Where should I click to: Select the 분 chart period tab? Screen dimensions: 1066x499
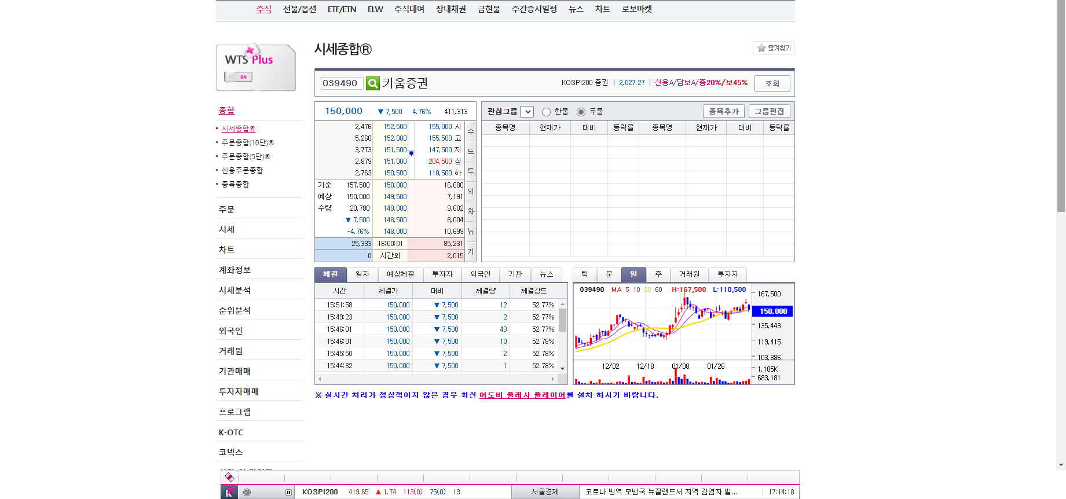coord(609,274)
